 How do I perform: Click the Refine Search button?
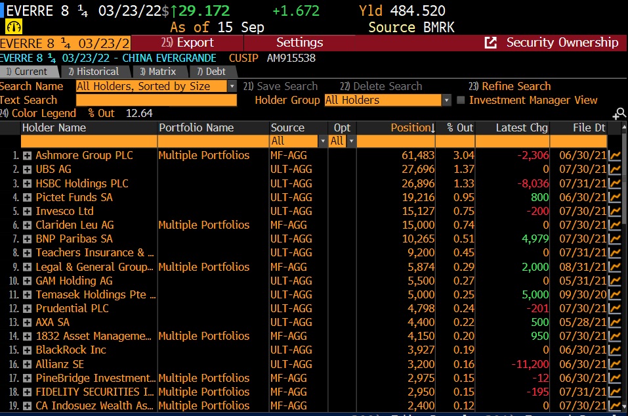click(510, 86)
